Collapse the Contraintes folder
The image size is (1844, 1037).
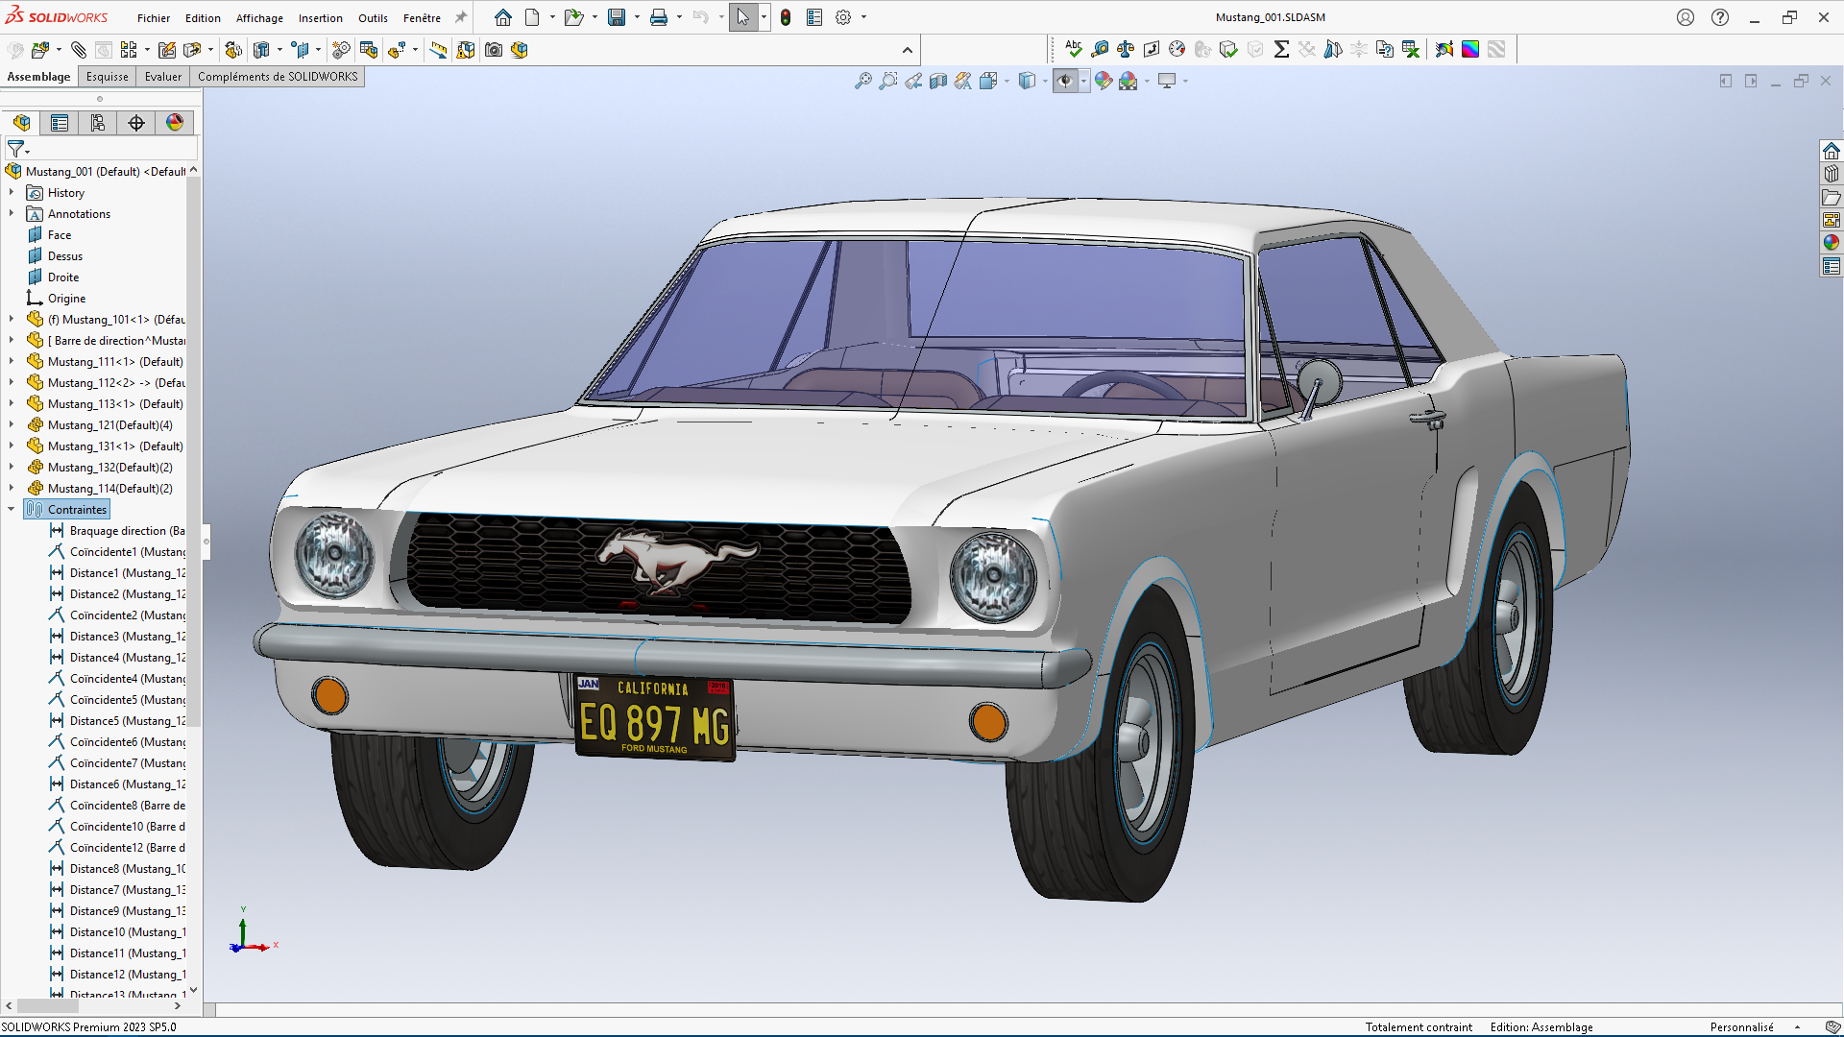coord(12,509)
